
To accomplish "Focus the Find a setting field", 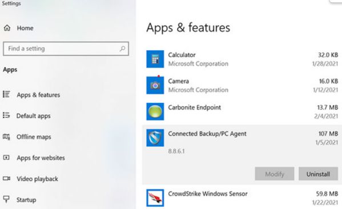I will coord(66,49).
